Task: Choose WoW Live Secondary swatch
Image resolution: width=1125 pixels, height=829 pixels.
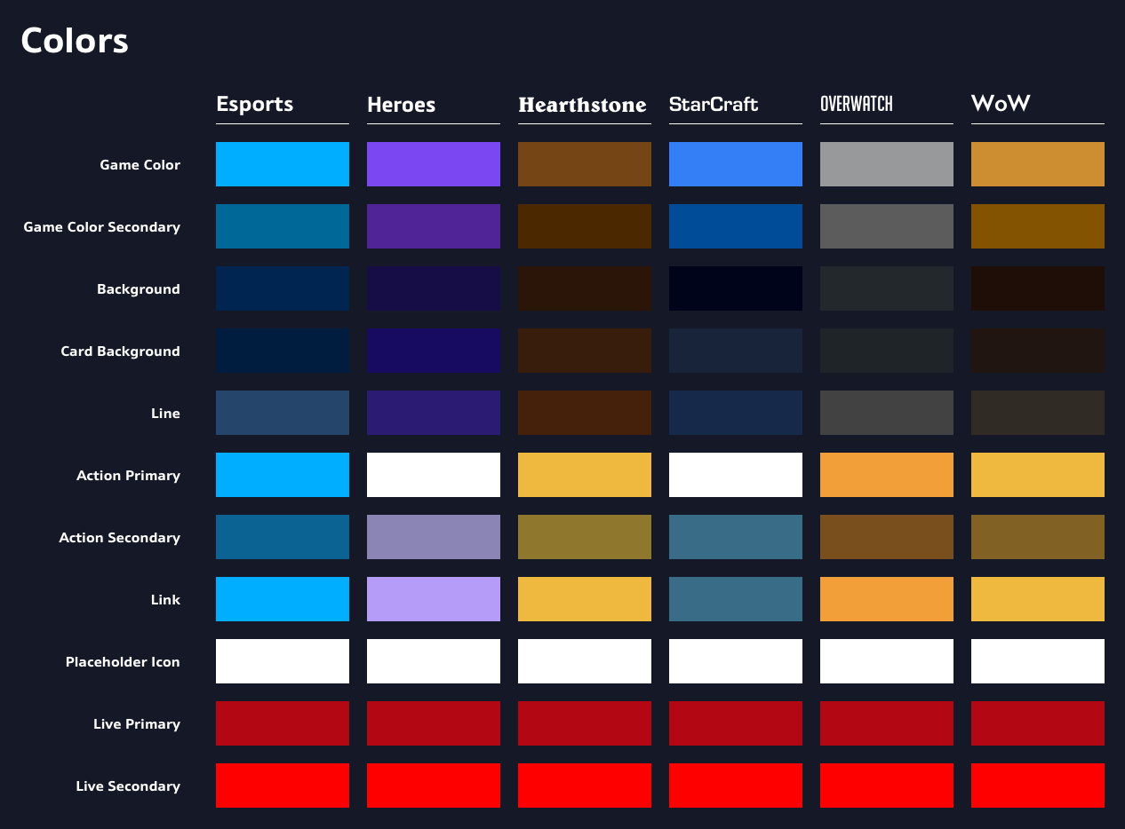Action: pos(1038,786)
